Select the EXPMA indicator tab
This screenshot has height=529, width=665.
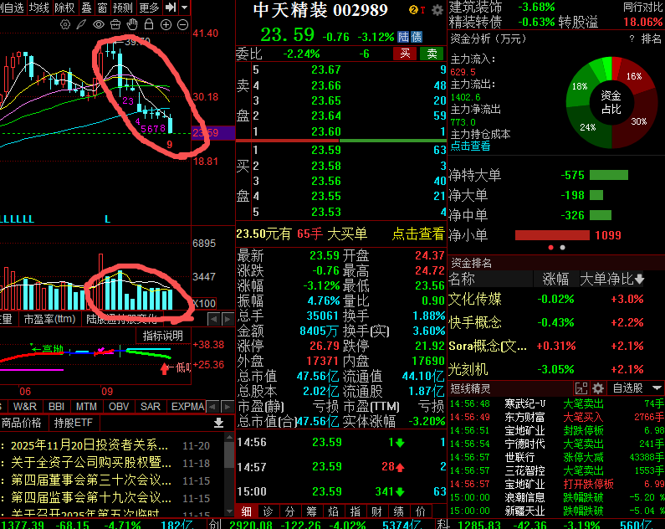point(187,407)
